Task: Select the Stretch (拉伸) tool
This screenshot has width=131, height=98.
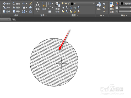Action: [x=7, y=11]
